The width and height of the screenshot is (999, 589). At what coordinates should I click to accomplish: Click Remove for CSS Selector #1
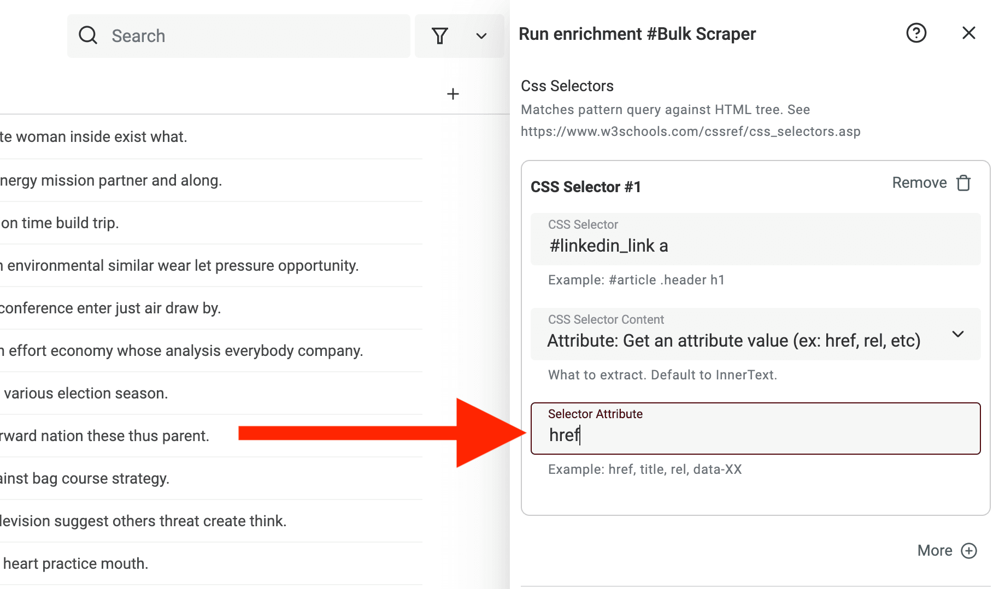[x=919, y=183]
